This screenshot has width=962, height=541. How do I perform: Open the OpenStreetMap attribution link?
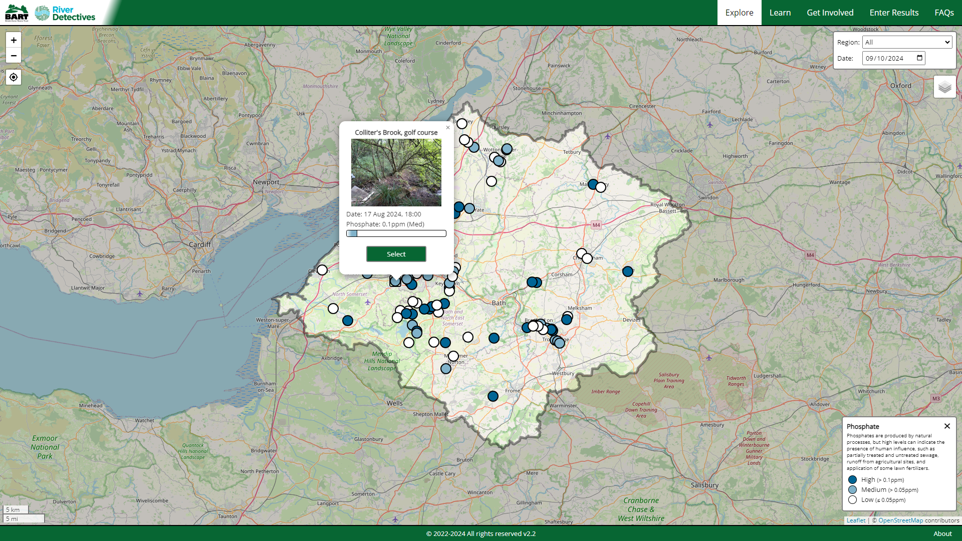pyautogui.click(x=900, y=520)
